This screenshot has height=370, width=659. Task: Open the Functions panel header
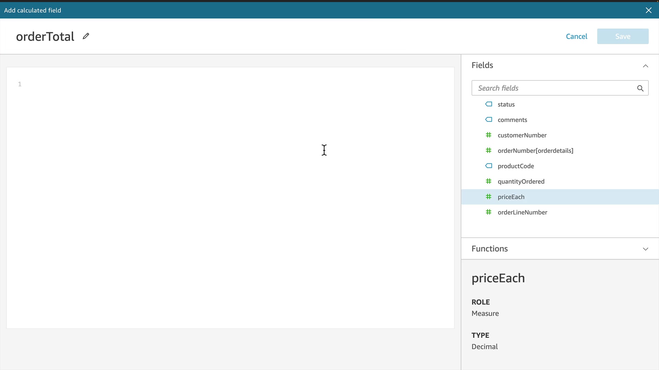490,249
